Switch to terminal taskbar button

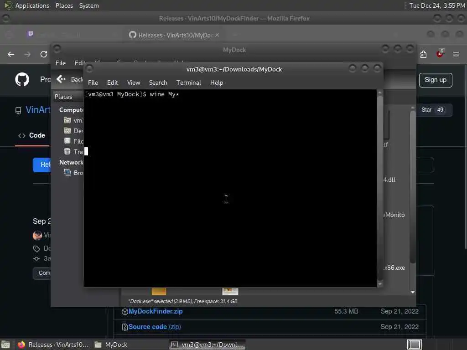pyautogui.click(x=208, y=345)
